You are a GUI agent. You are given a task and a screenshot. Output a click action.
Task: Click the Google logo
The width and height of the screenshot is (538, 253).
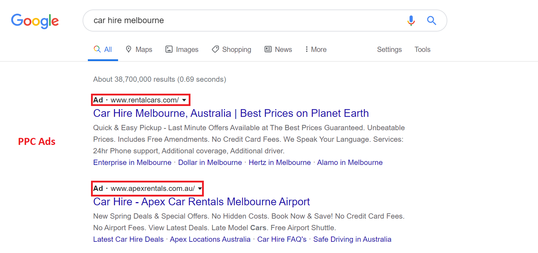[35, 21]
